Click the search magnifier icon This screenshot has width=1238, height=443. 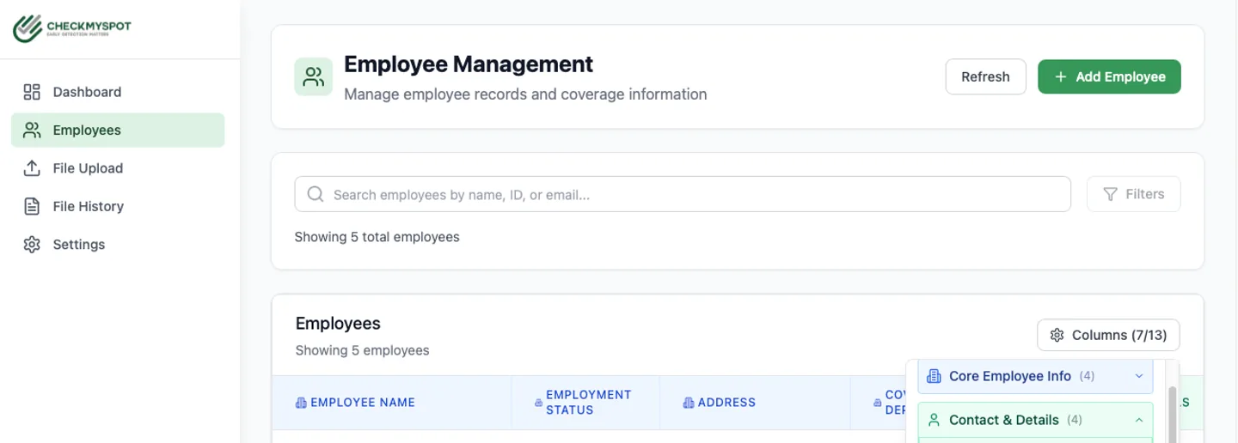pos(316,194)
